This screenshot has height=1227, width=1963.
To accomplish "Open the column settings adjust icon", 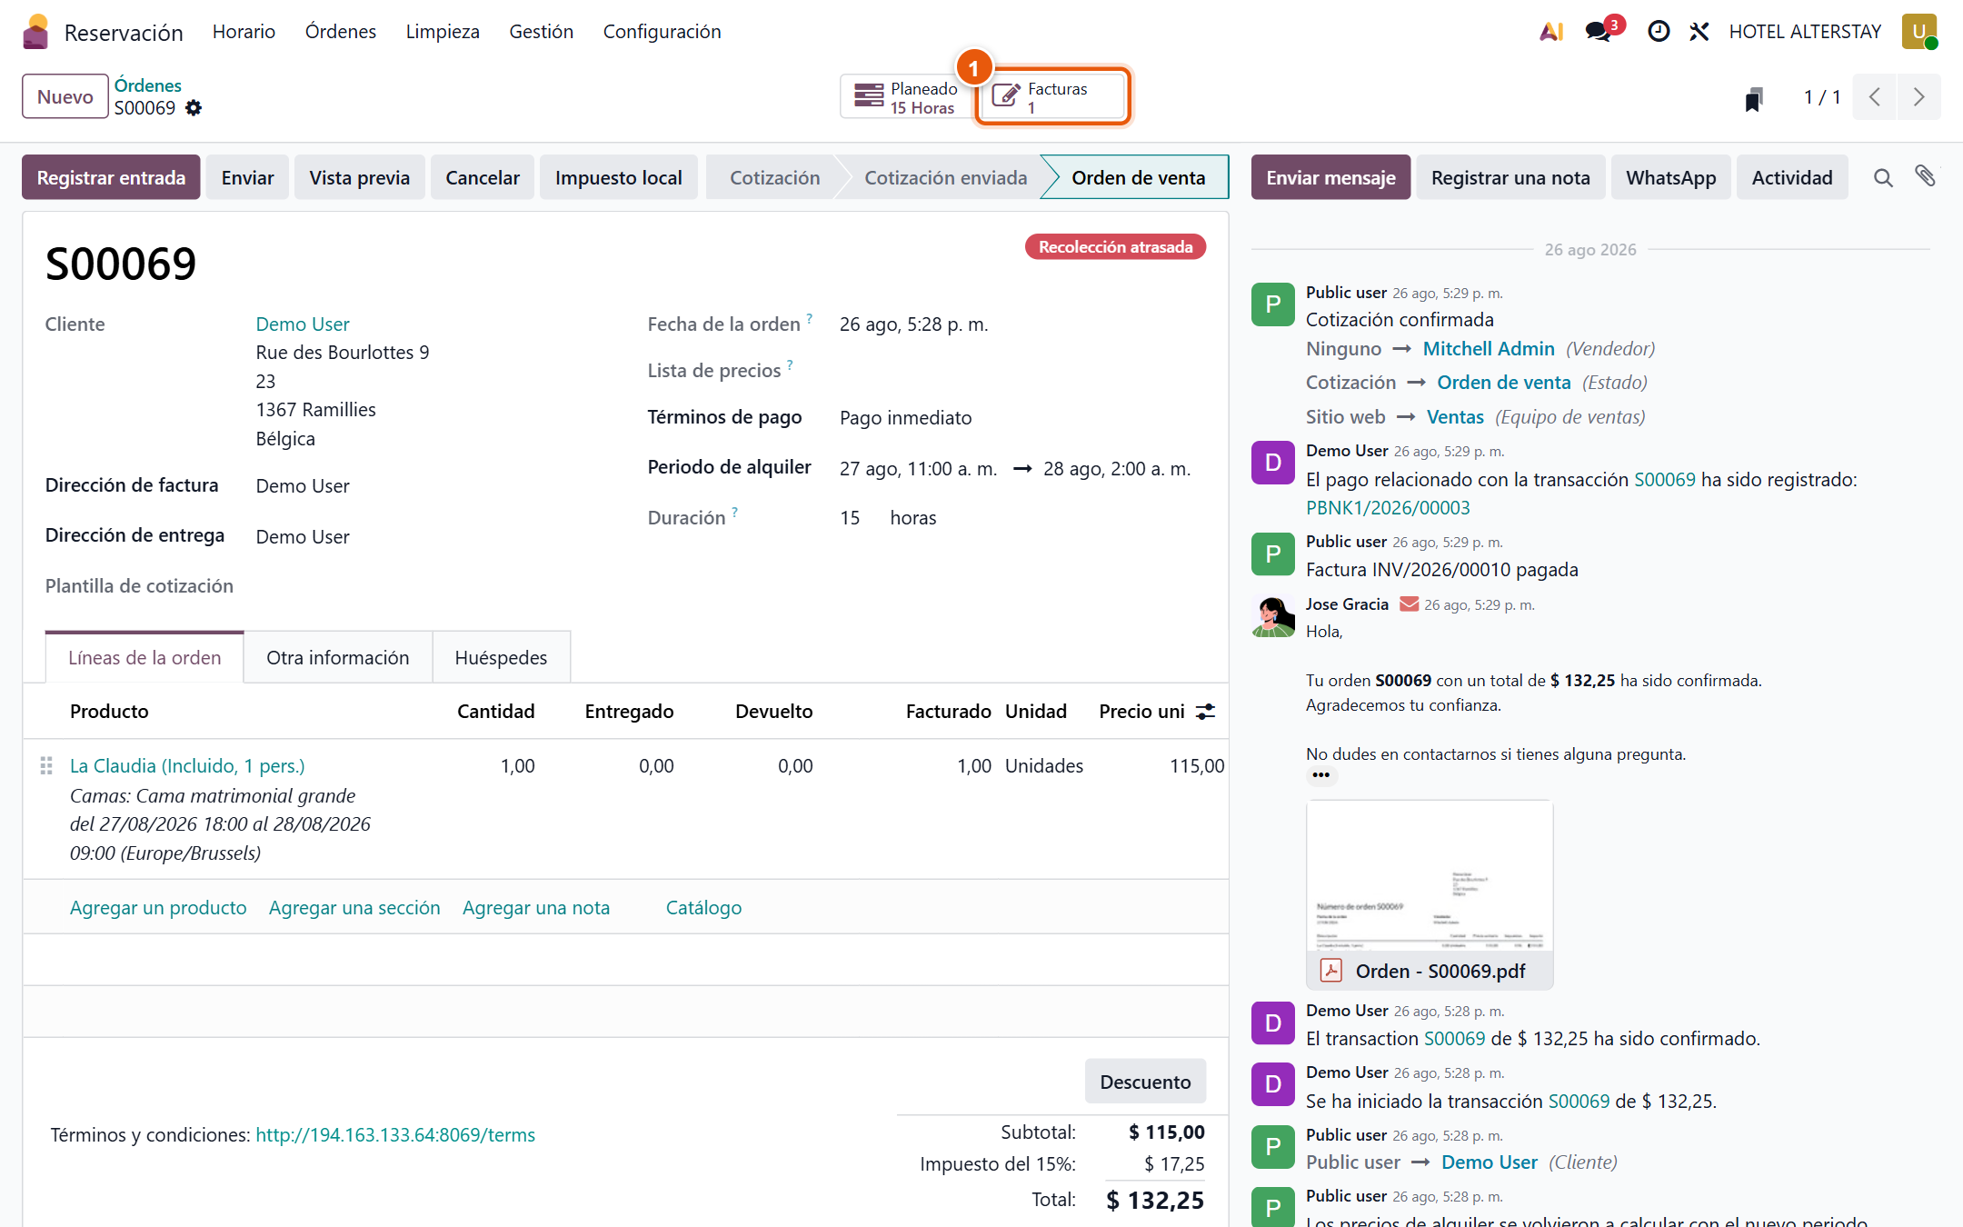I will [1205, 712].
